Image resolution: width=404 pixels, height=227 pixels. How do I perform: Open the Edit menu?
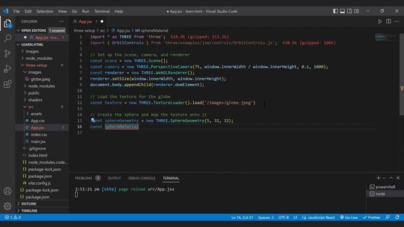[28, 11]
